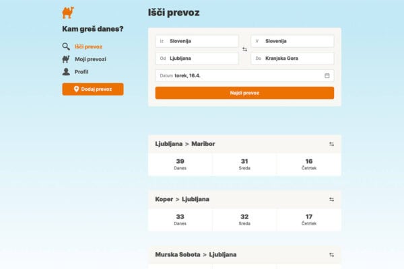Swap origin and destination in search form
This screenshot has width=404, height=269.
244,50
